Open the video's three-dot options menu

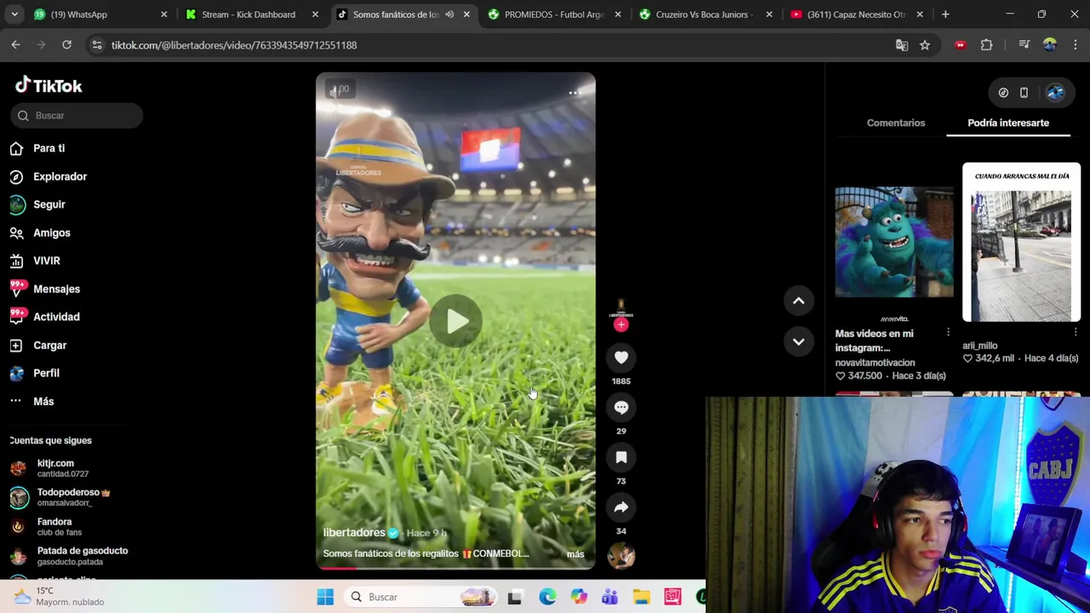[x=575, y=92]
